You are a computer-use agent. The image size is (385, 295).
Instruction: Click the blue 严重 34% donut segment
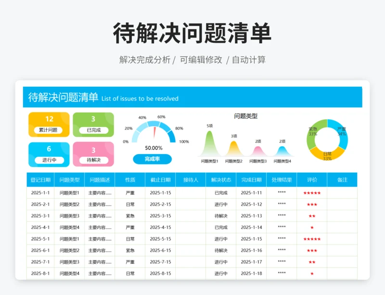coord(342,134)
